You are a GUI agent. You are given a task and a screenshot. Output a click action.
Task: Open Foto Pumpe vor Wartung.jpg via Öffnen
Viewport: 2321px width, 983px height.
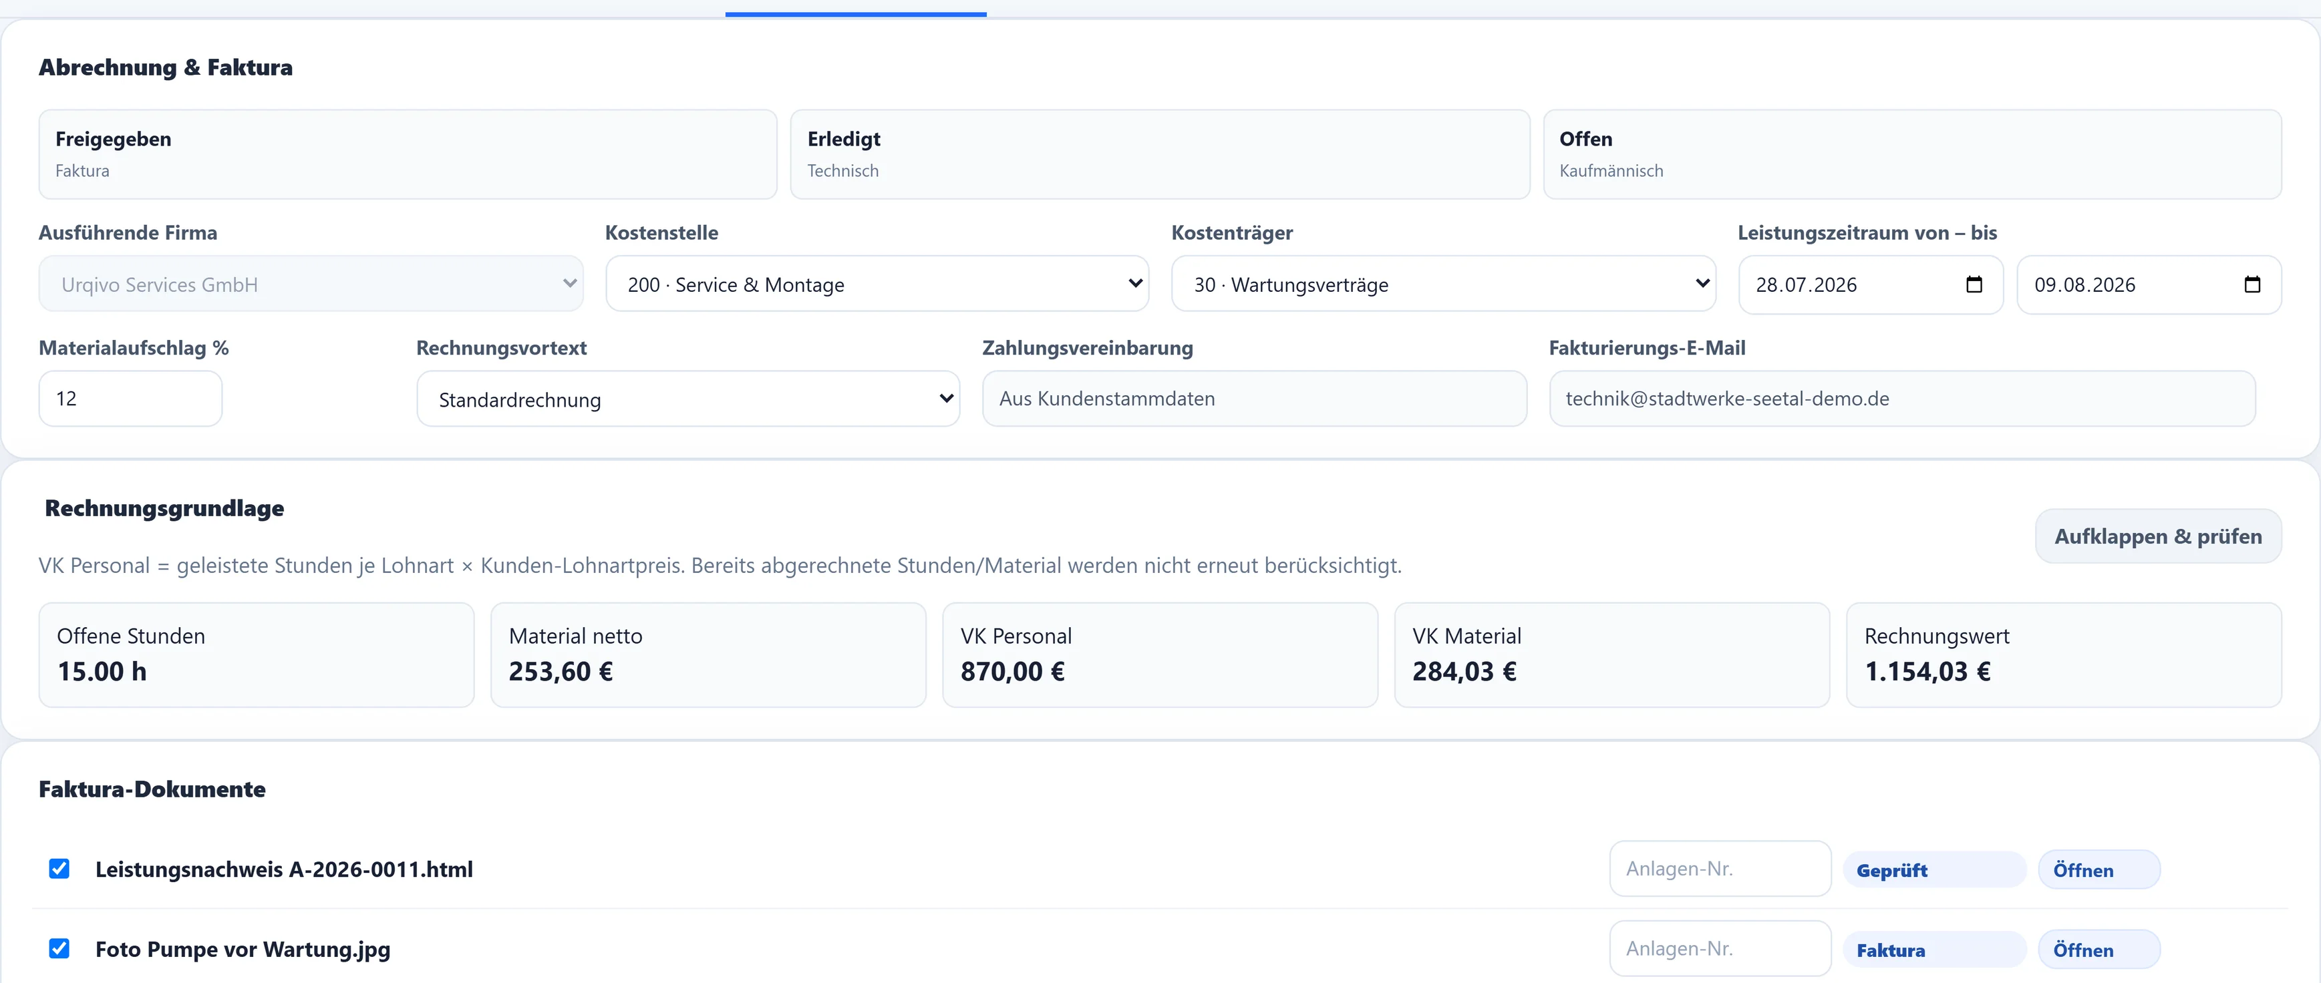pos(2099,950)
